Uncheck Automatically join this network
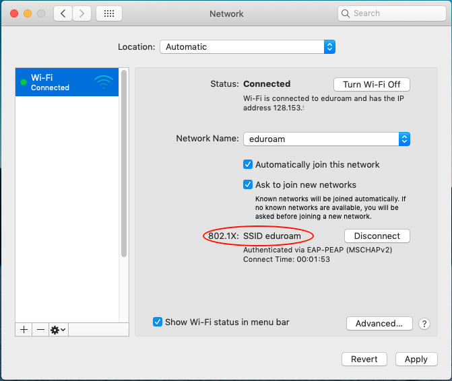Image resolution: width=452 pixels, height=381 pixels. (248, 164)
